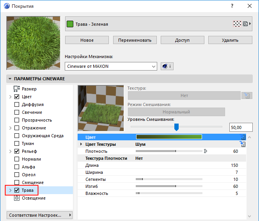Click the help question mark button
259x221 pixels.
click(232, 6)
